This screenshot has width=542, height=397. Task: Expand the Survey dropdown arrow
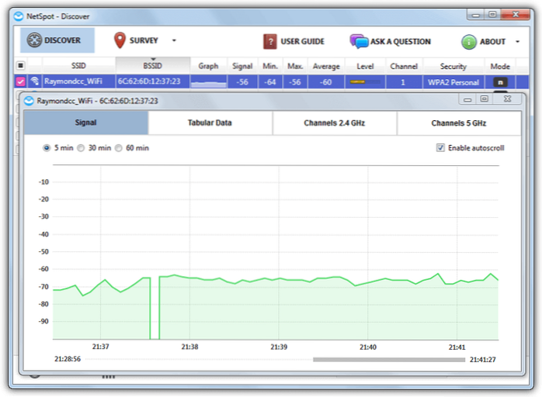174,41
